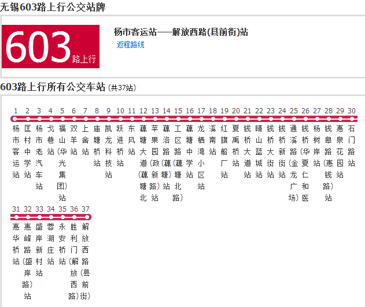Select stop 27 杨树岸站
The height and width of the screenshot is (307, 365).
click(x=317, y=146)
